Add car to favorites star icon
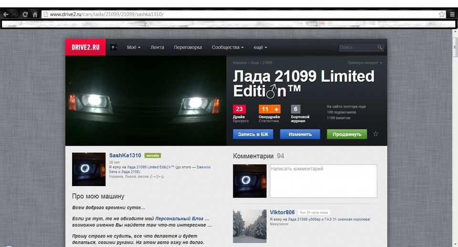The image size is (458, 247). pos(375,134)
